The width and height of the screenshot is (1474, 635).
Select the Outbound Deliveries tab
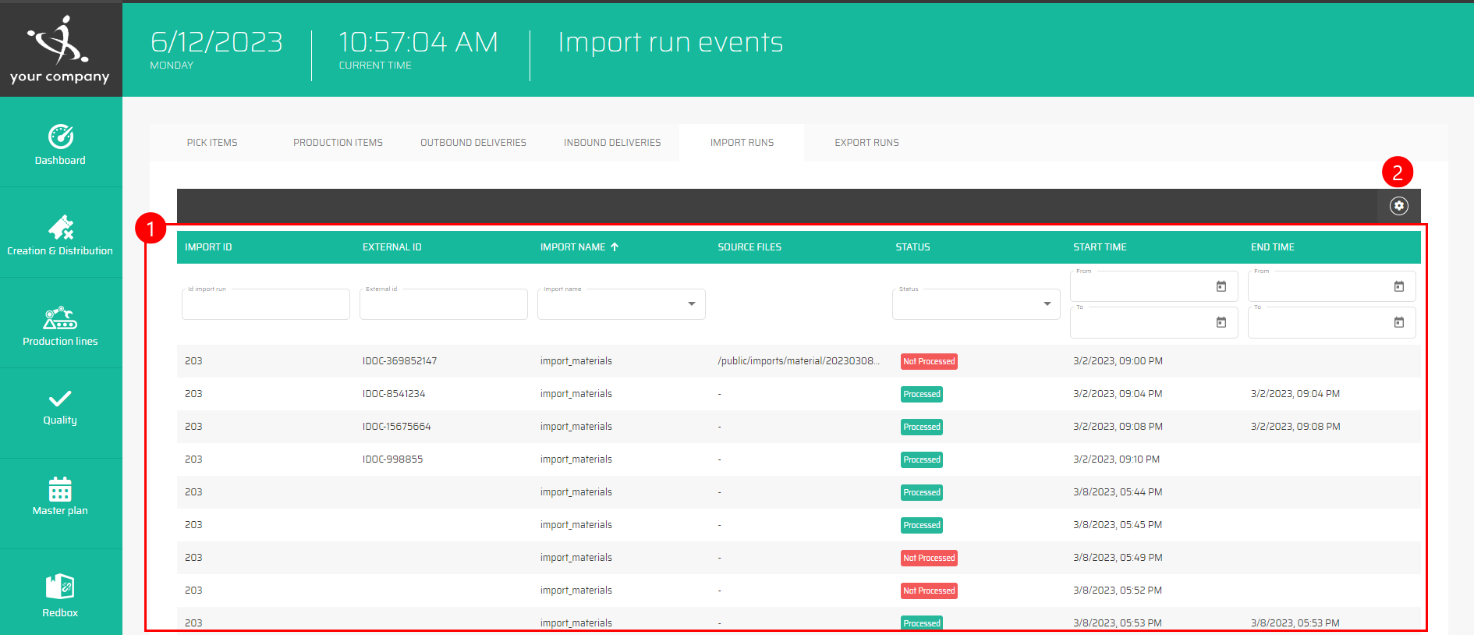pyautogui.click(x=473, y=143)
